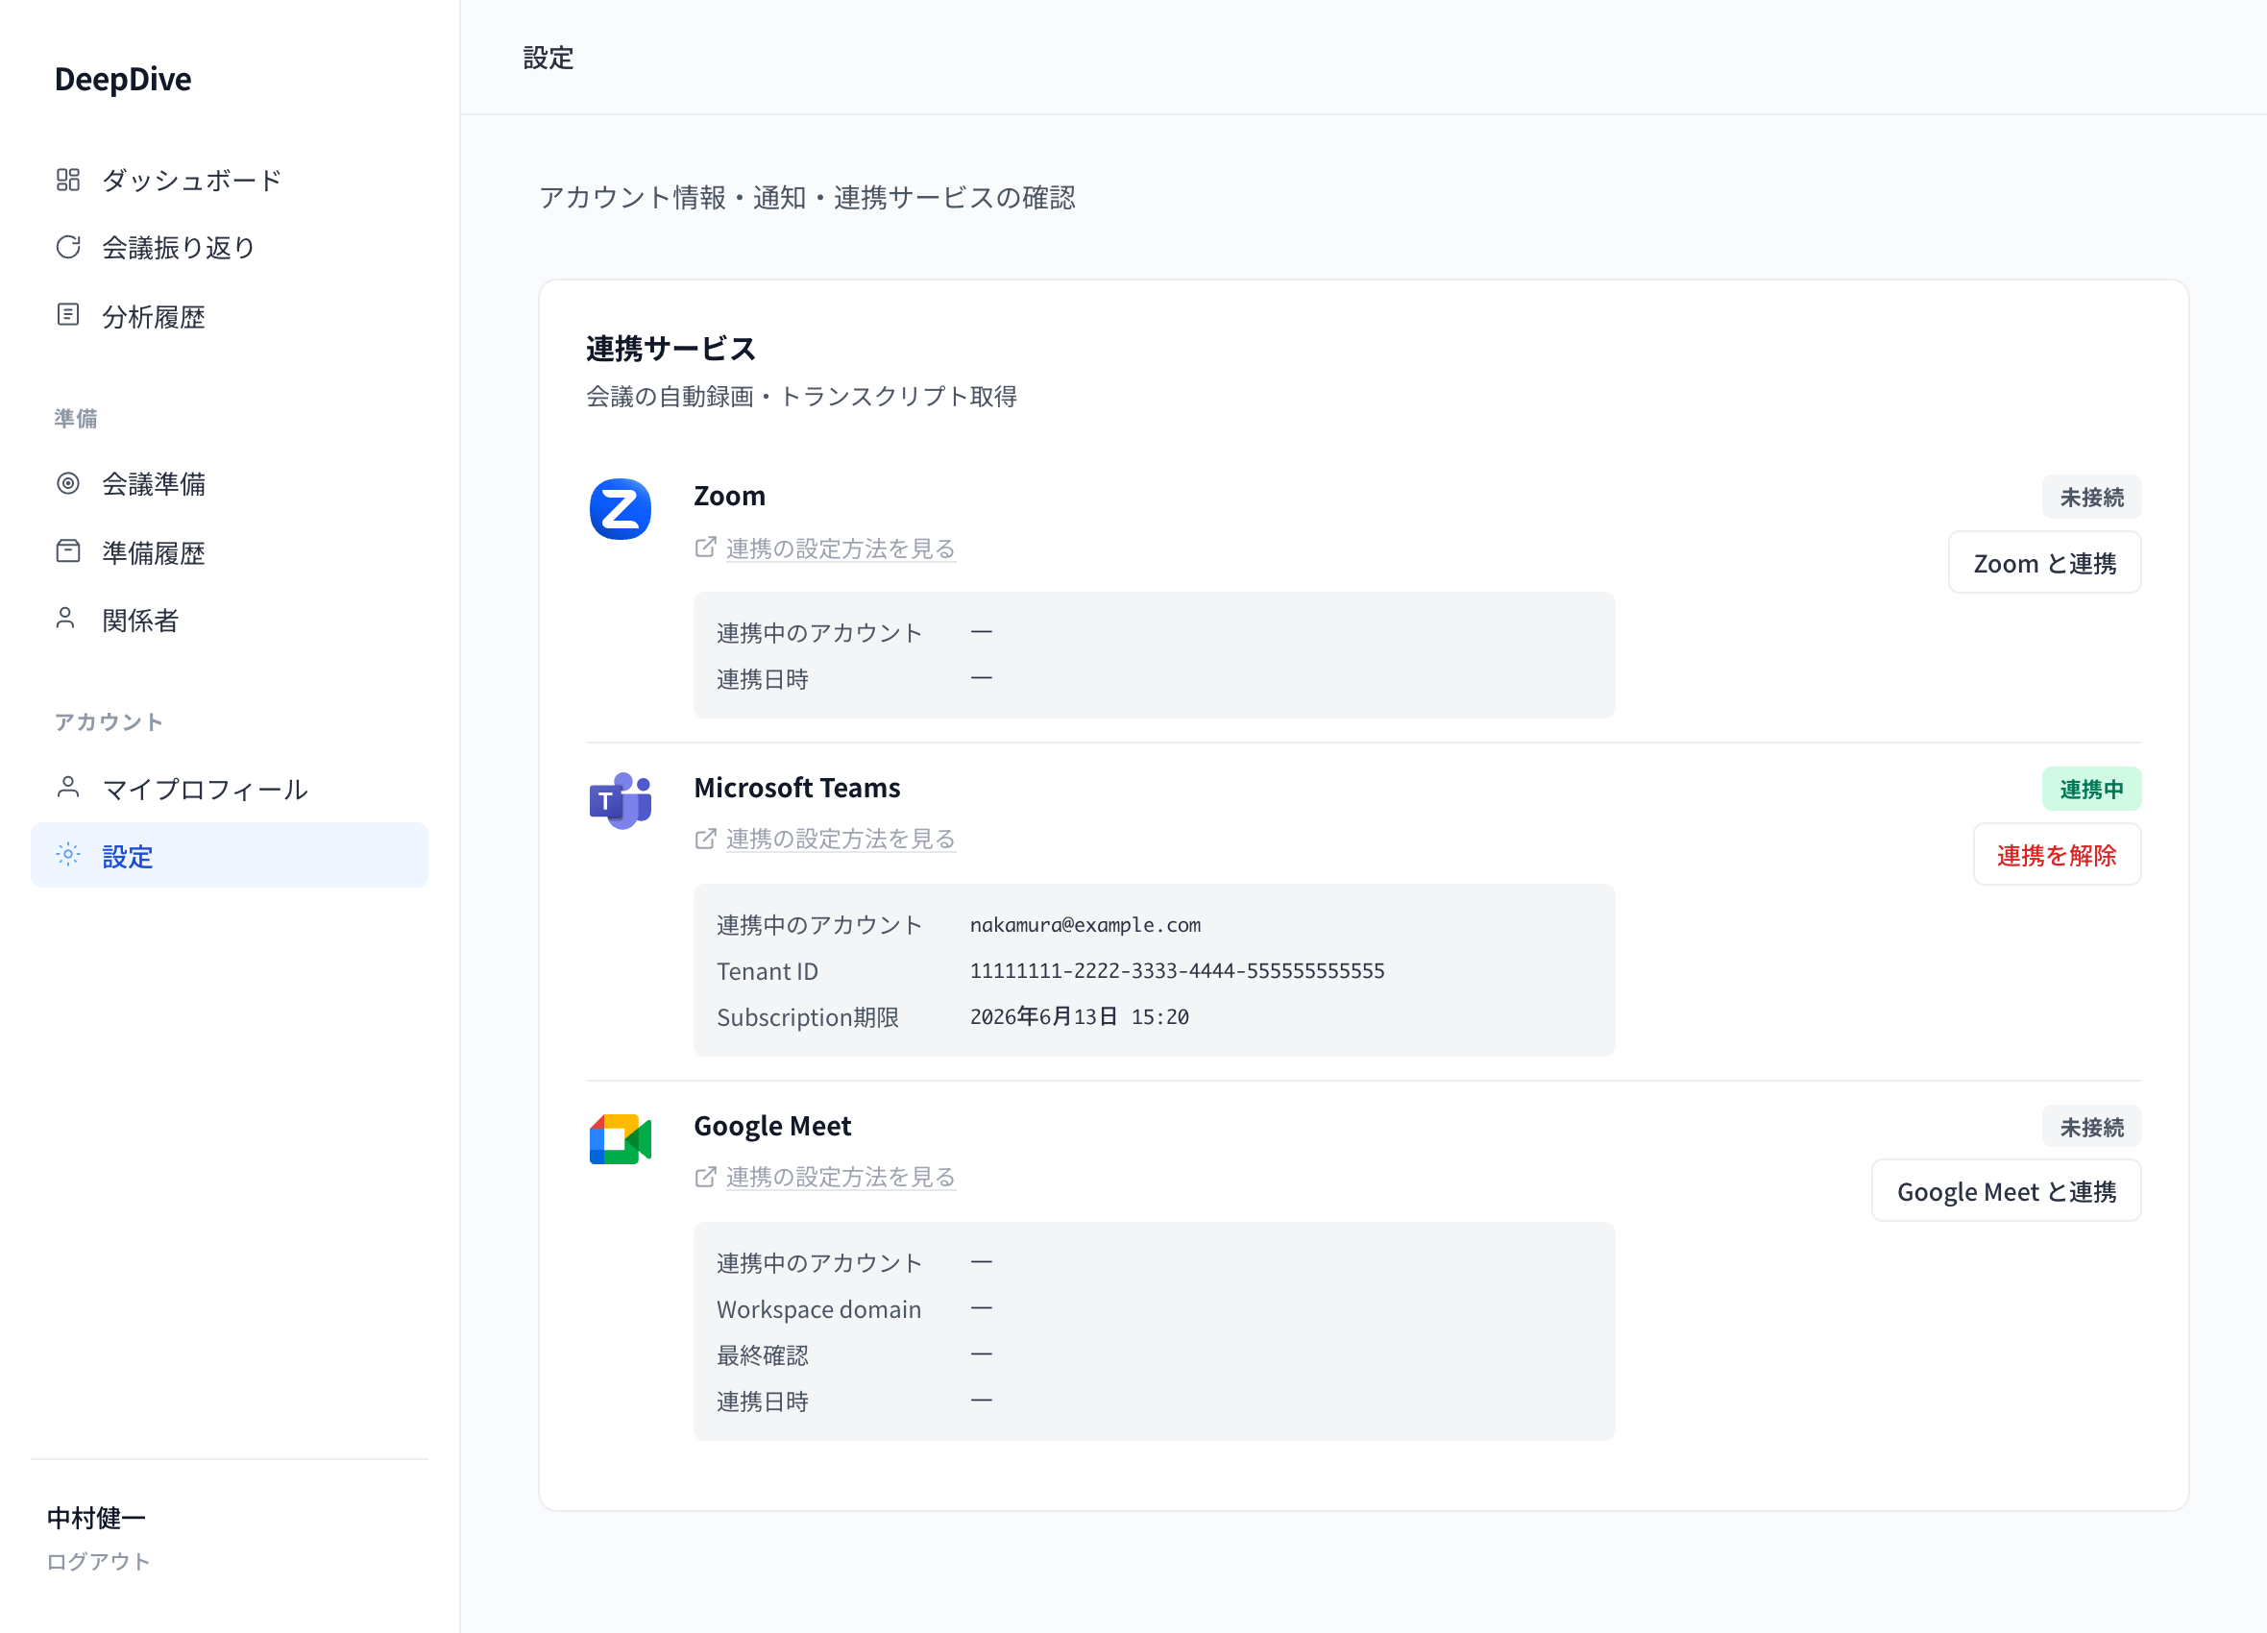Click the Workspace domain label
Image resolution: width=2267 pixels, height=1633 pixels.
point(818,1308)
